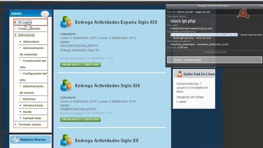The height and width of the screenshot is (148, 263).
Task: Open the Example help menu link
Action: (32, 118)
